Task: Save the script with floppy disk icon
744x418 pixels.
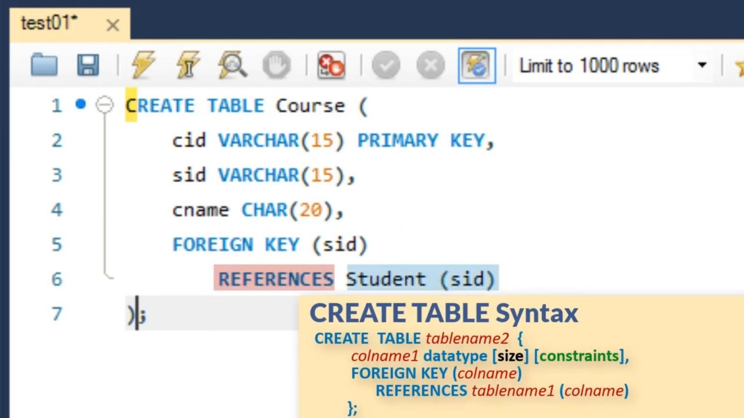Action: 88,65
